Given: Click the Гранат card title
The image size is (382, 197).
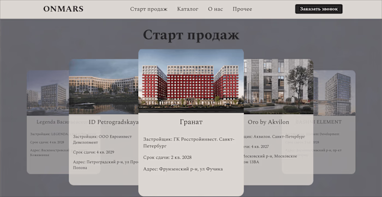Looking at the screenshot, I should click(191, 122).
